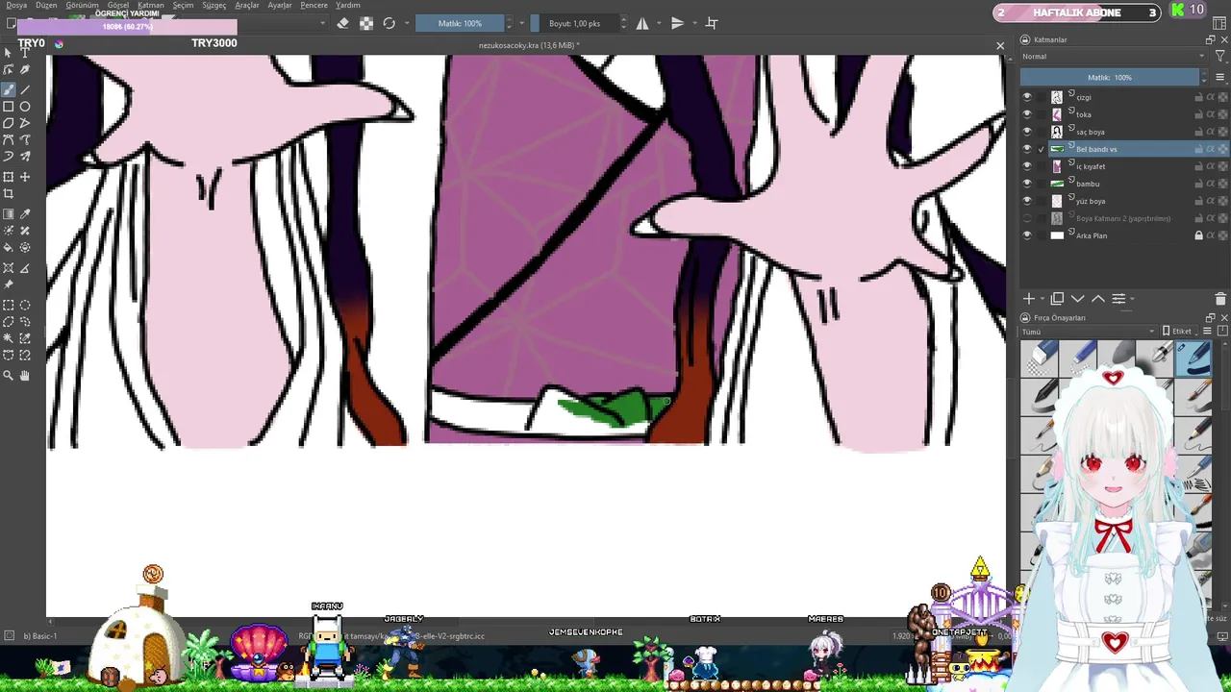This screenshot has width=1231, height=692.
Task: Select the Rectangle tool
Action: tap(9, 107)
